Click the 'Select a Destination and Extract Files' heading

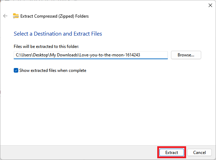[x=58, y=34]
